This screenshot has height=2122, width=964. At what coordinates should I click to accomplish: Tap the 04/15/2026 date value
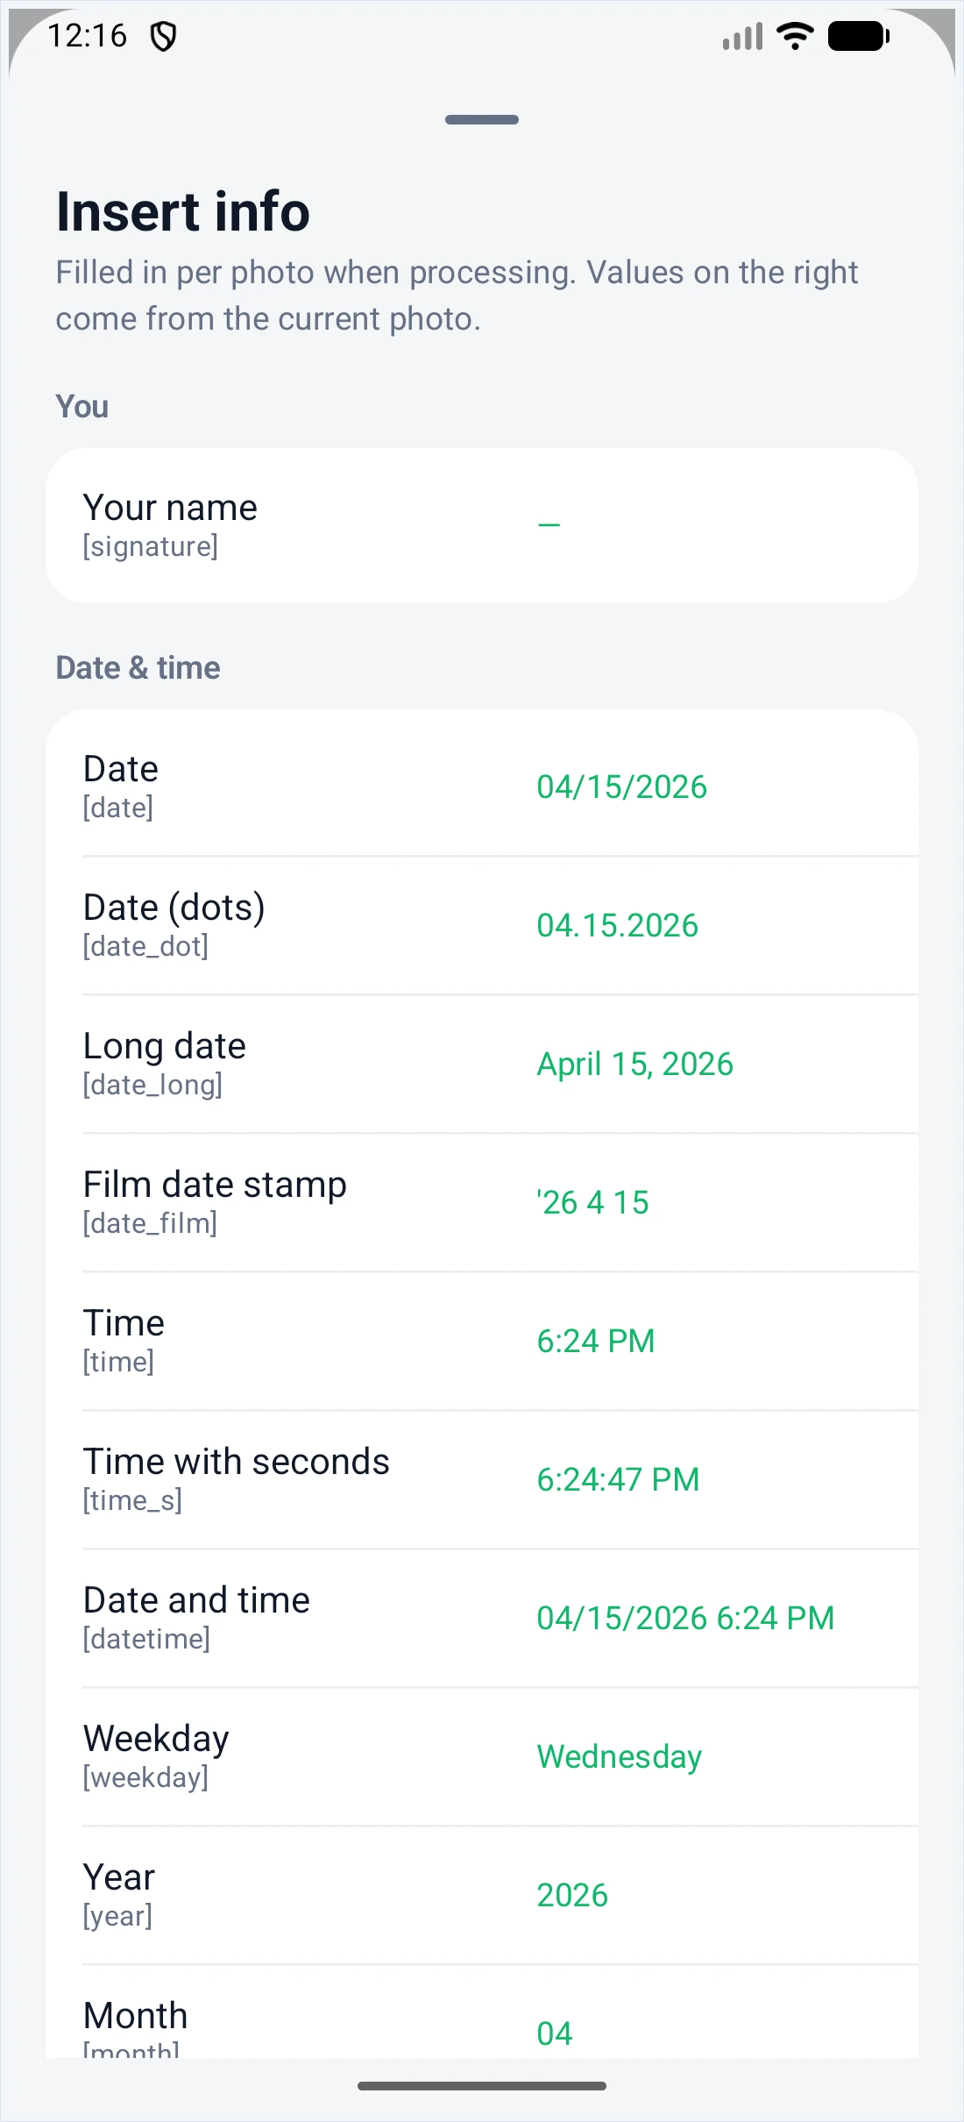[x=621, y=787]
